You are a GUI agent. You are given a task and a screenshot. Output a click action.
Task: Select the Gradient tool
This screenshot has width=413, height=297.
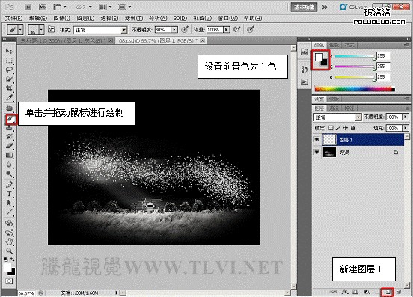[x=9, y=155]
